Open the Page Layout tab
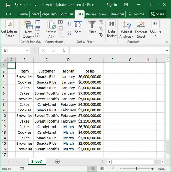 click(49, 14)
